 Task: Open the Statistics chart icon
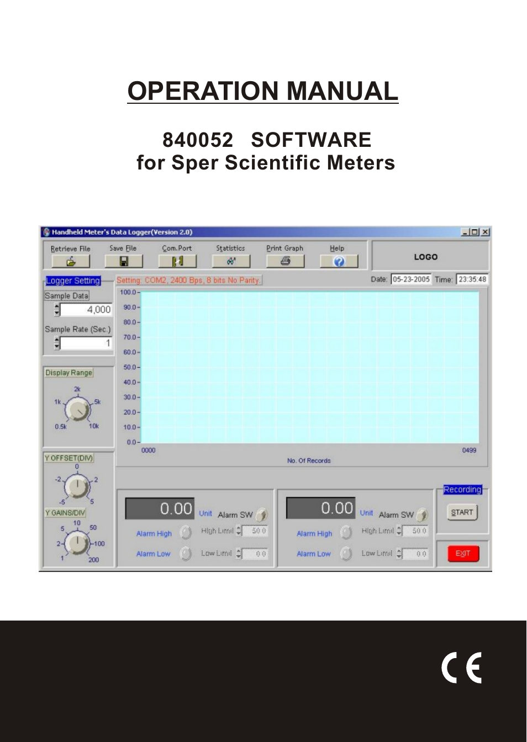click(x=231, y=261)
